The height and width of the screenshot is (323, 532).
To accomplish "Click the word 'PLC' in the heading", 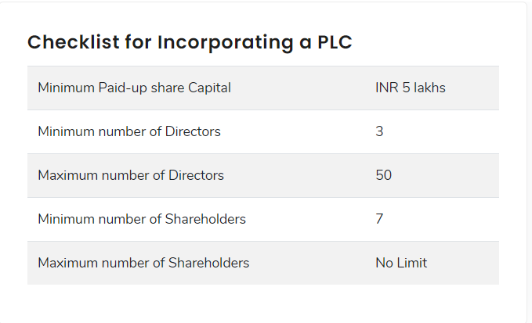I will (x=335, y=42).
